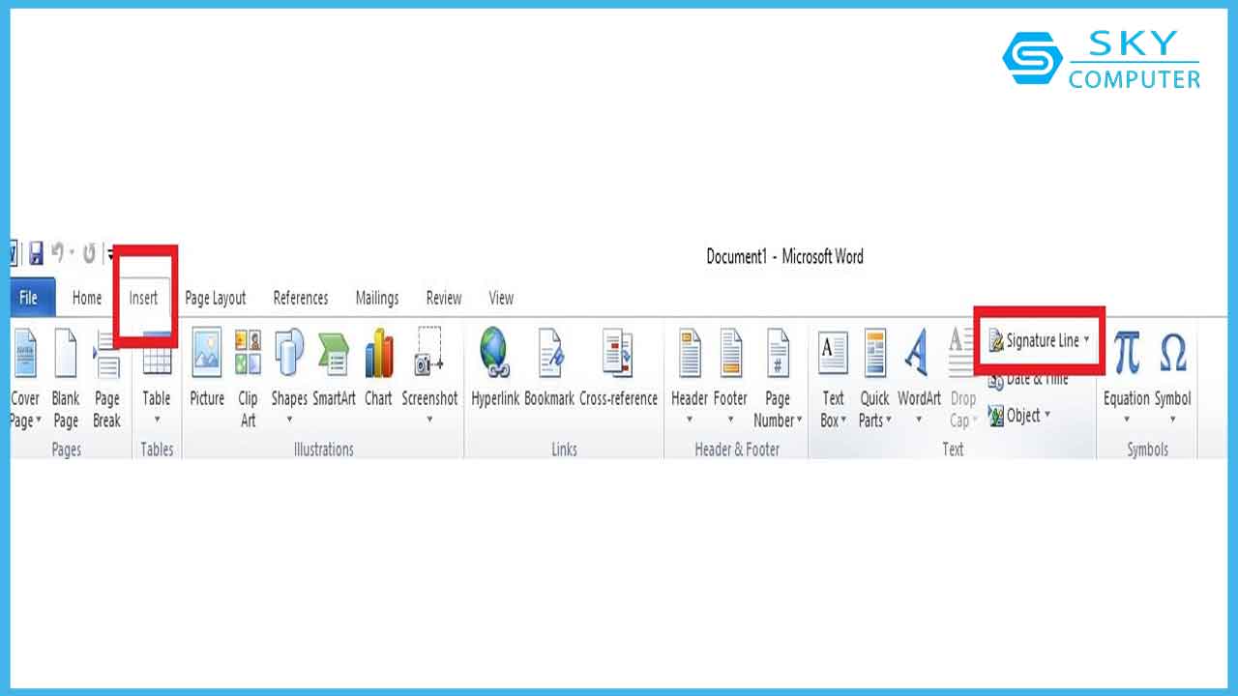Expand the Signature Line dropdown arrow
1238x696 pixels.
pyautogui.click(x=1087, y=340)
